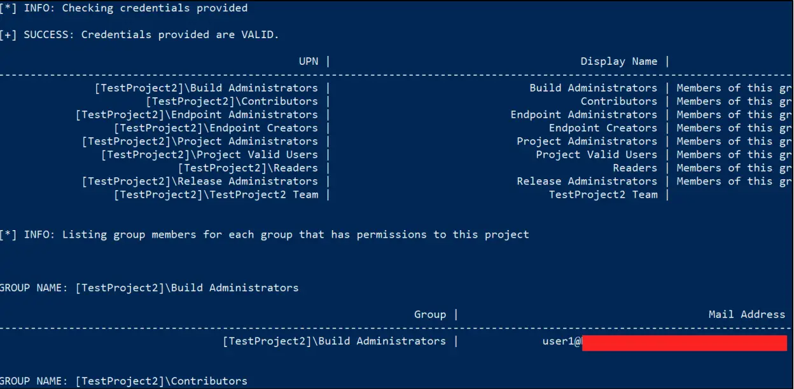Click GROUP NAME Build Administrators heading
Image resolution: width=794 pixels, height=389 pixels.
pos(150,287)
